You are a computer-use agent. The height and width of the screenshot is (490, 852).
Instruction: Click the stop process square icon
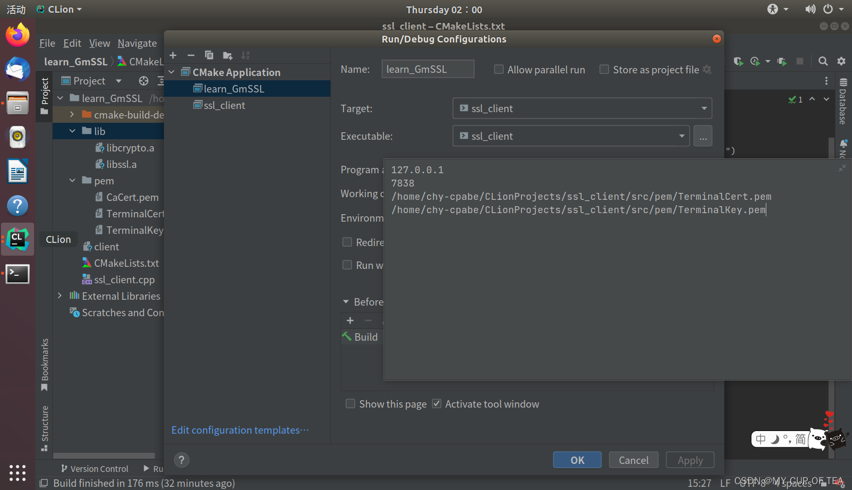click(800, 61)
